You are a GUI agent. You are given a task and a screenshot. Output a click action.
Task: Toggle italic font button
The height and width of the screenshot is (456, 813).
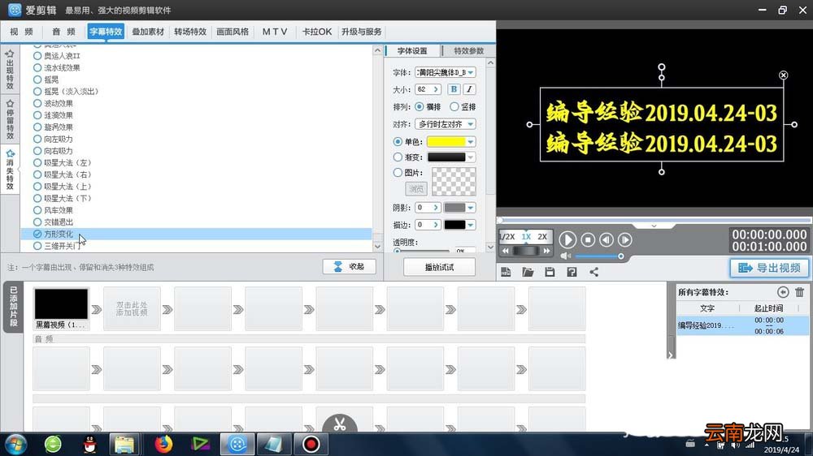pos(469,89)
